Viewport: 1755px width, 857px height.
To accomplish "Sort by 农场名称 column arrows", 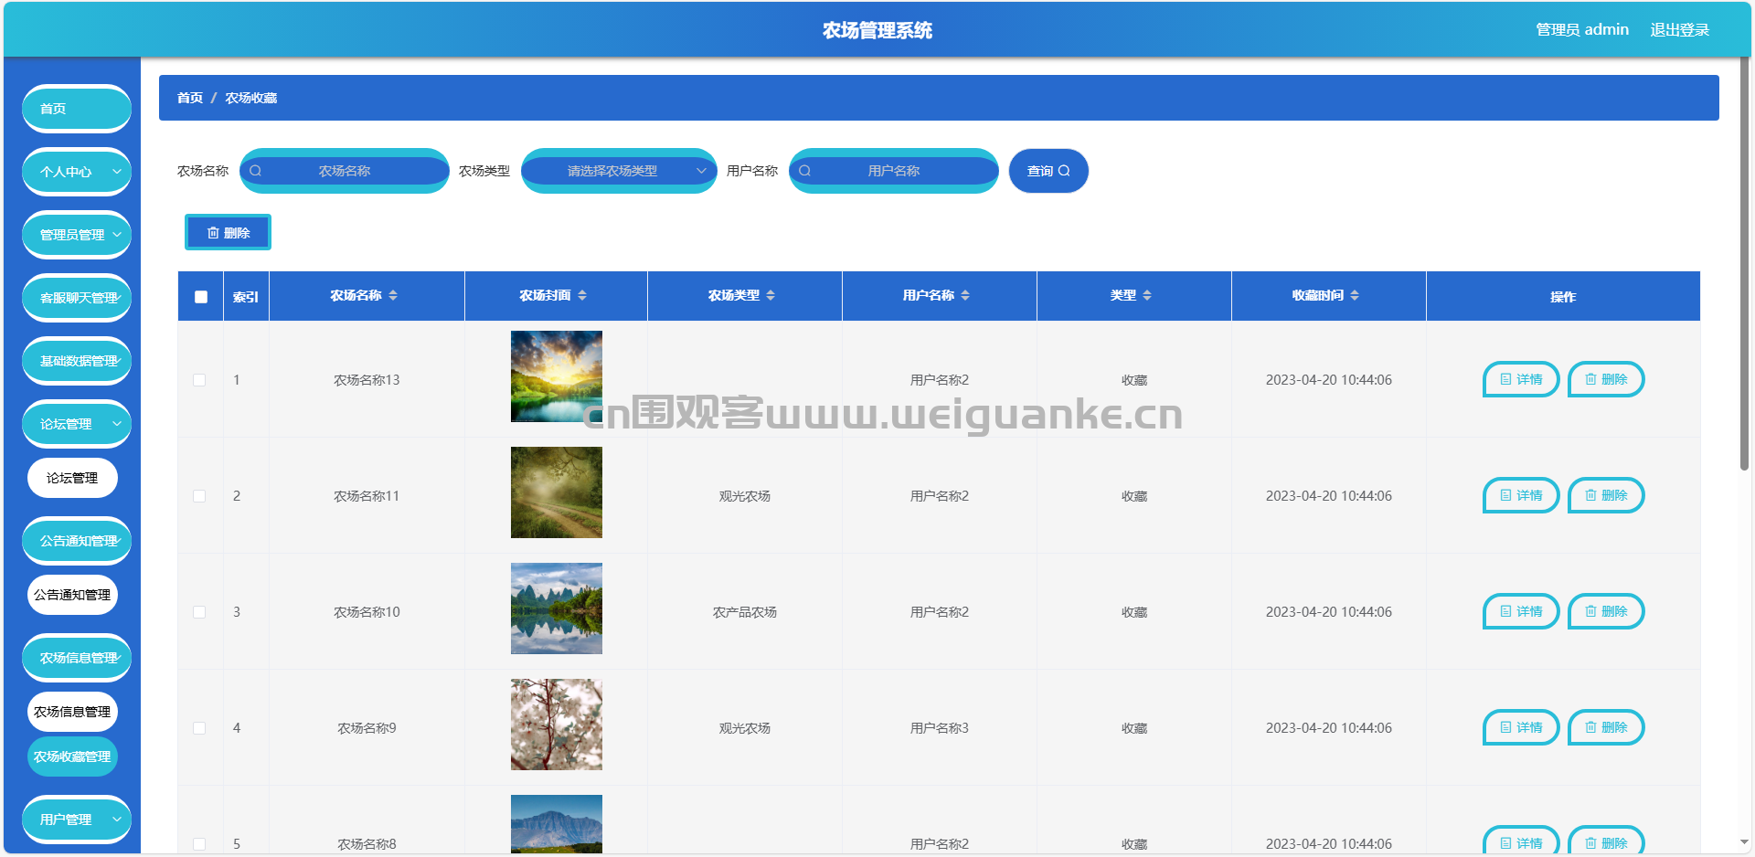I will (393, 295).
